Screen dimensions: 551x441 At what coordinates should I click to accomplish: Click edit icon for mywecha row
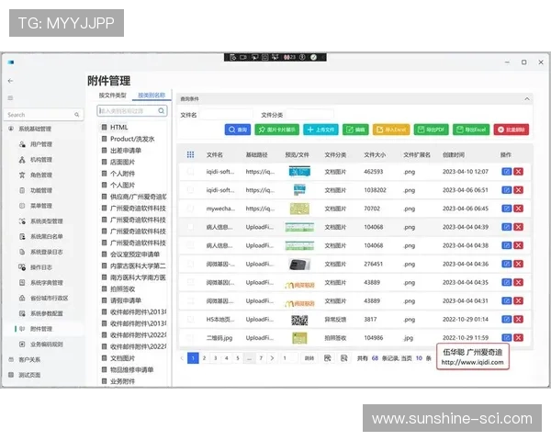click(506, 209)
